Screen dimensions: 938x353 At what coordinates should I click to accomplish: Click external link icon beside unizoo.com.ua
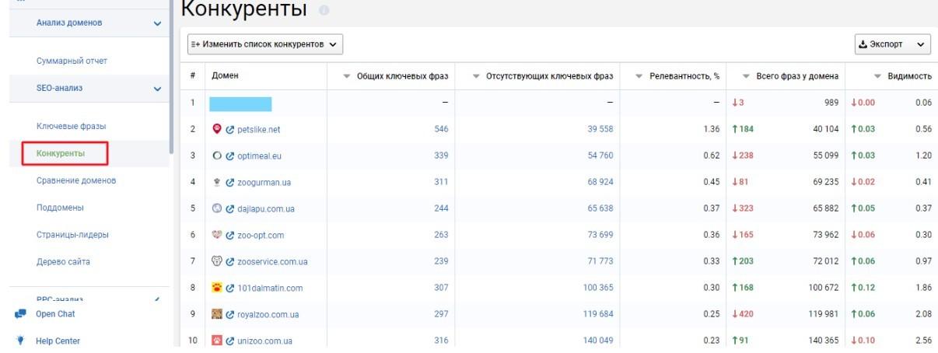[232, 341]
